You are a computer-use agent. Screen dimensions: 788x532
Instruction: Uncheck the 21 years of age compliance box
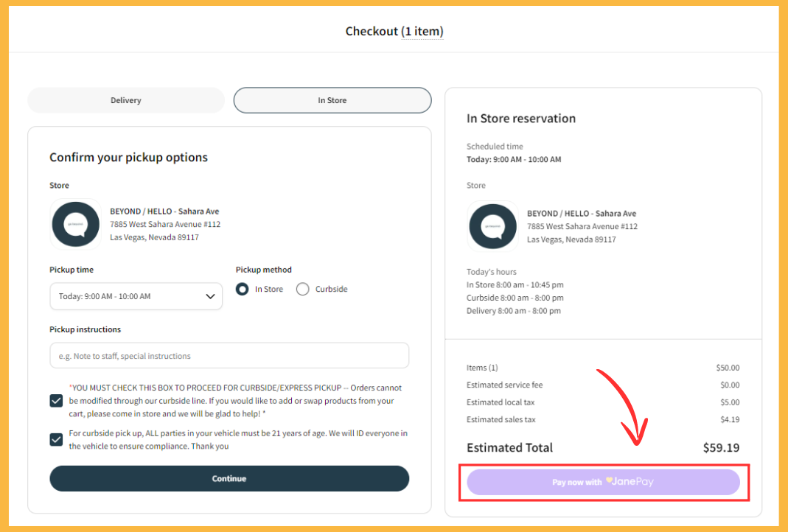[56, 440]
